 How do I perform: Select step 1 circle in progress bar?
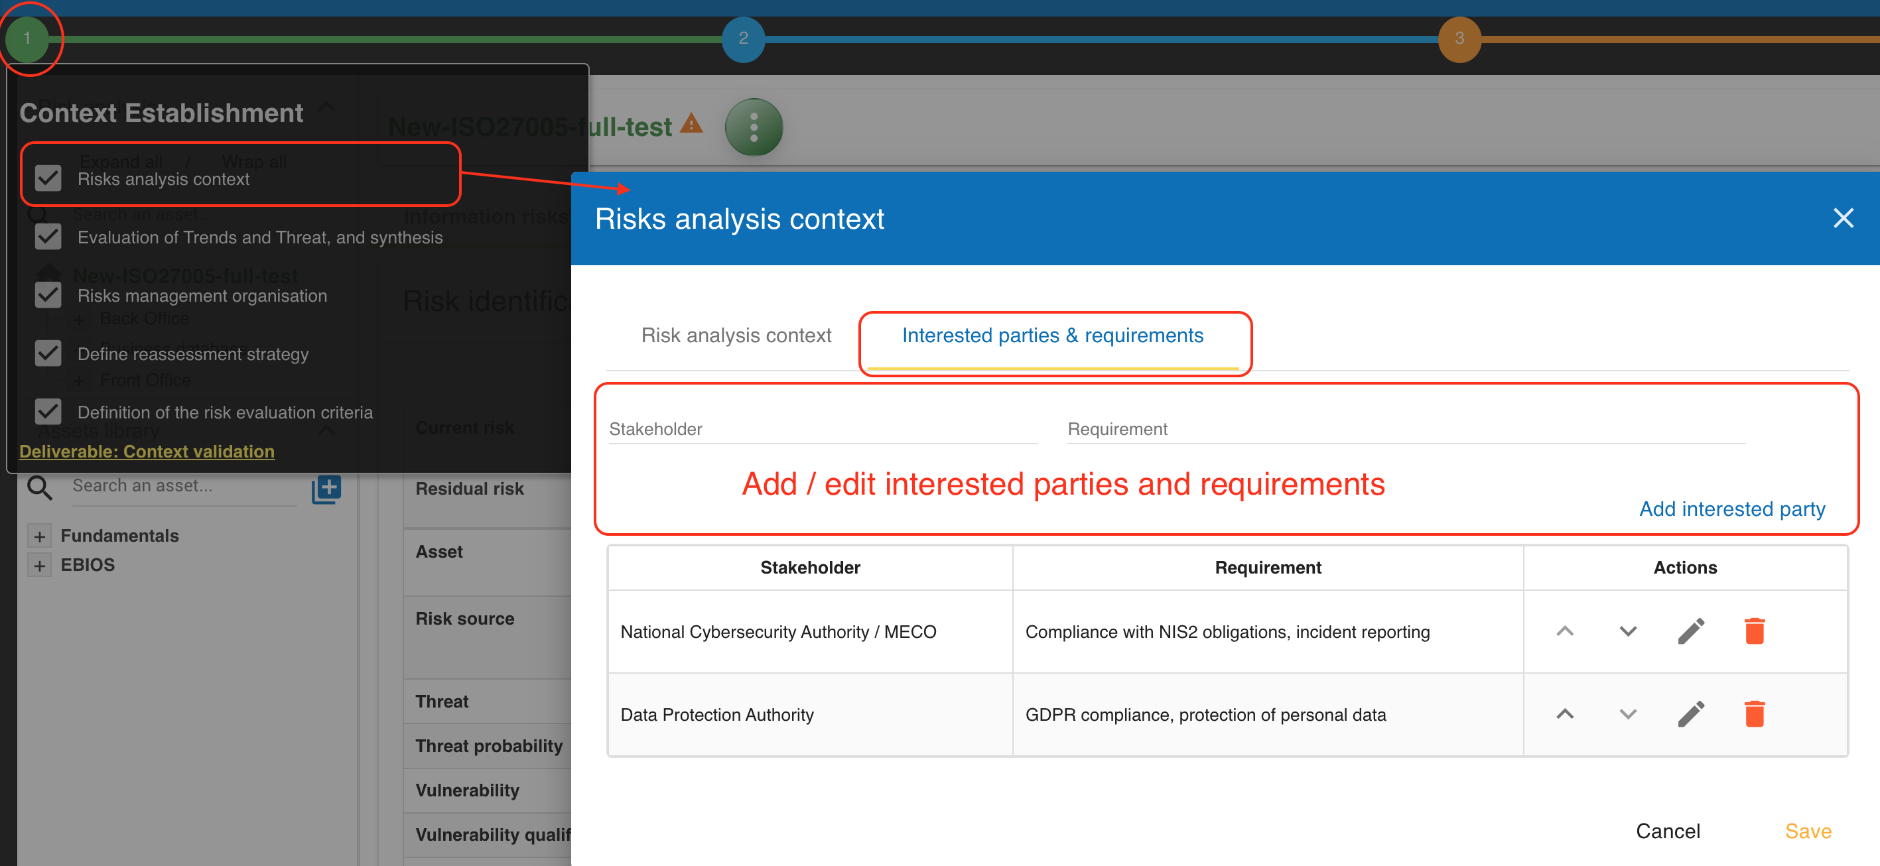coord(27,38)
